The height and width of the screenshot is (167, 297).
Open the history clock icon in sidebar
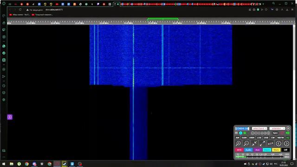click(4, 86)
